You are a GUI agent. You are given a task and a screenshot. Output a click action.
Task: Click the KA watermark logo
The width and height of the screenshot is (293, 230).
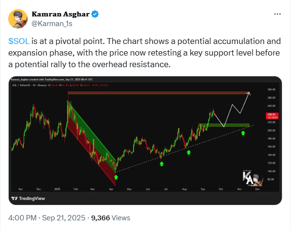click(252, 178)
